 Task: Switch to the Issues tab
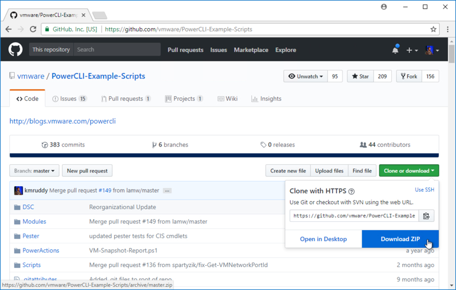[x=69, y=99]
